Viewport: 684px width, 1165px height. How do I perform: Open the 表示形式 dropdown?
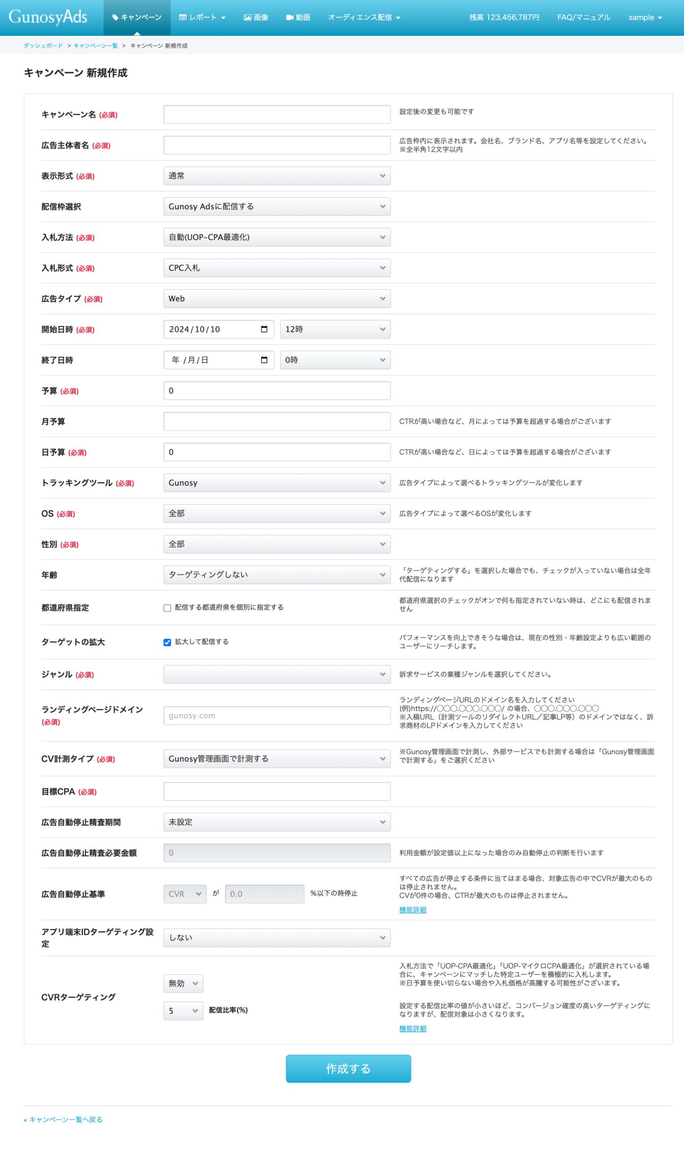(277, 176)
